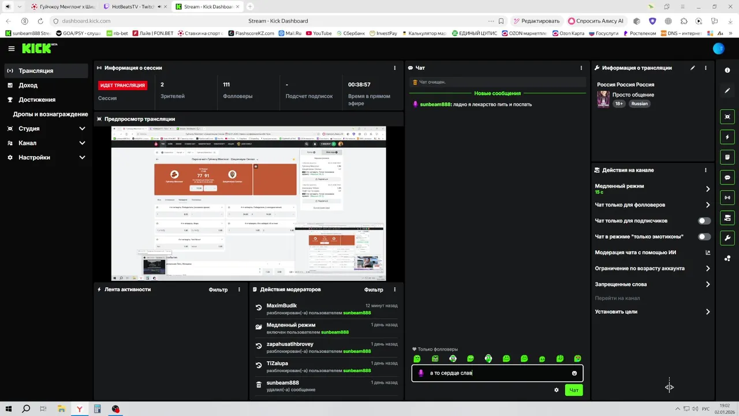Toggle emotes-only chat mode switch

[x=704, y=236]
